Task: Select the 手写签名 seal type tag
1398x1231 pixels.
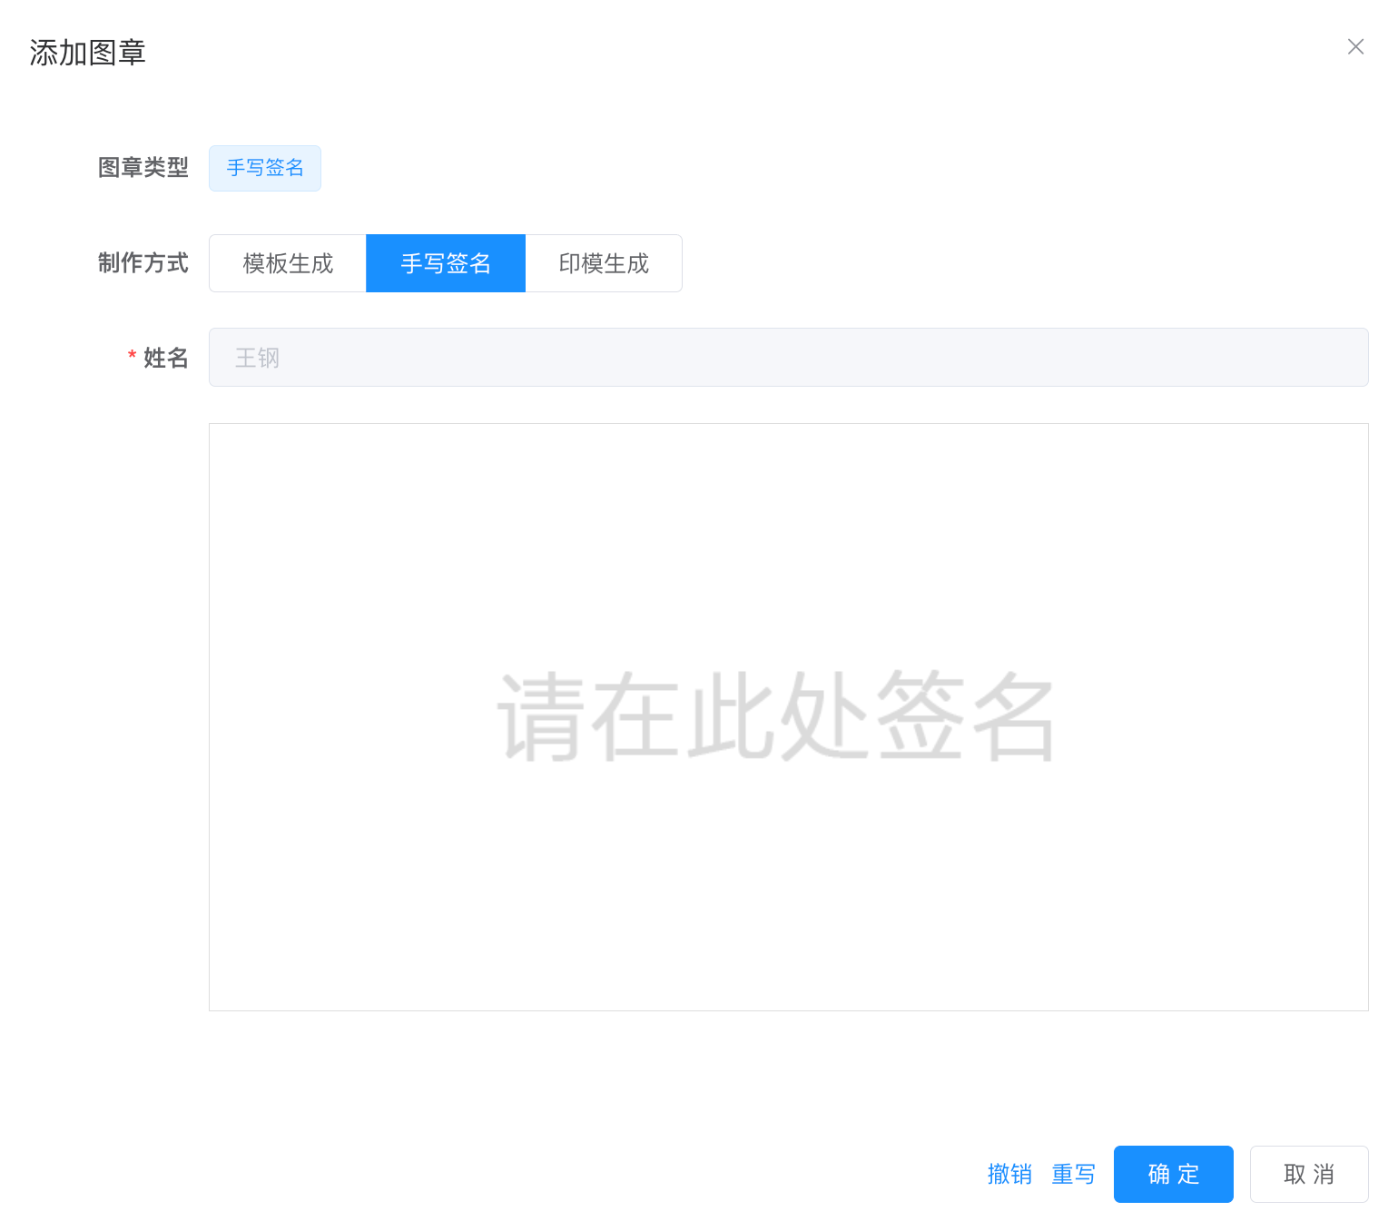Action: coord(265,168)
